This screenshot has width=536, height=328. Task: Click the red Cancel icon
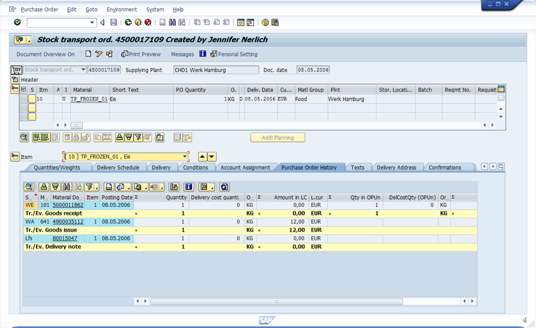click(148, 22)
